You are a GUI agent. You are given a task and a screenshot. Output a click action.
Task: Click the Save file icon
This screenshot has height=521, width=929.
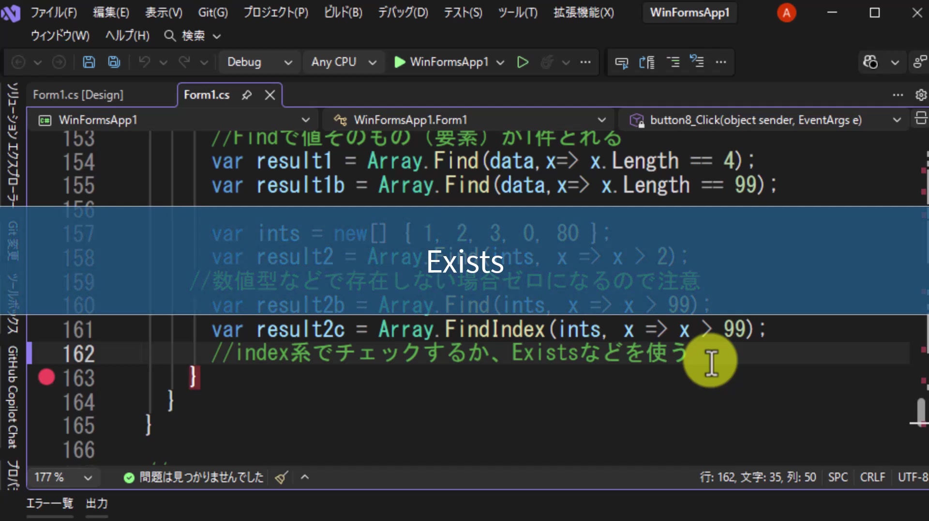coord(89,62)
